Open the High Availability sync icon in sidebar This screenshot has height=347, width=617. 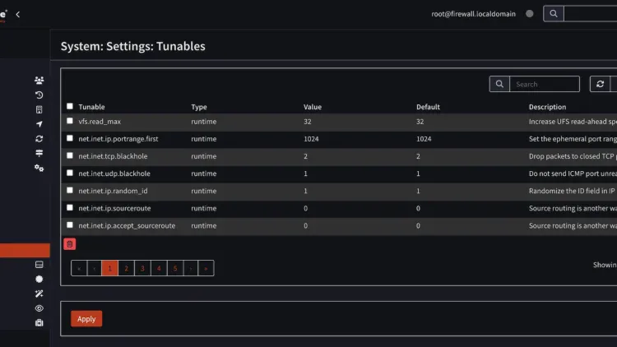[x=39, y=138]
